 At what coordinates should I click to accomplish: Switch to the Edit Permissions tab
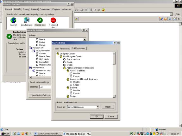point(78,48)
